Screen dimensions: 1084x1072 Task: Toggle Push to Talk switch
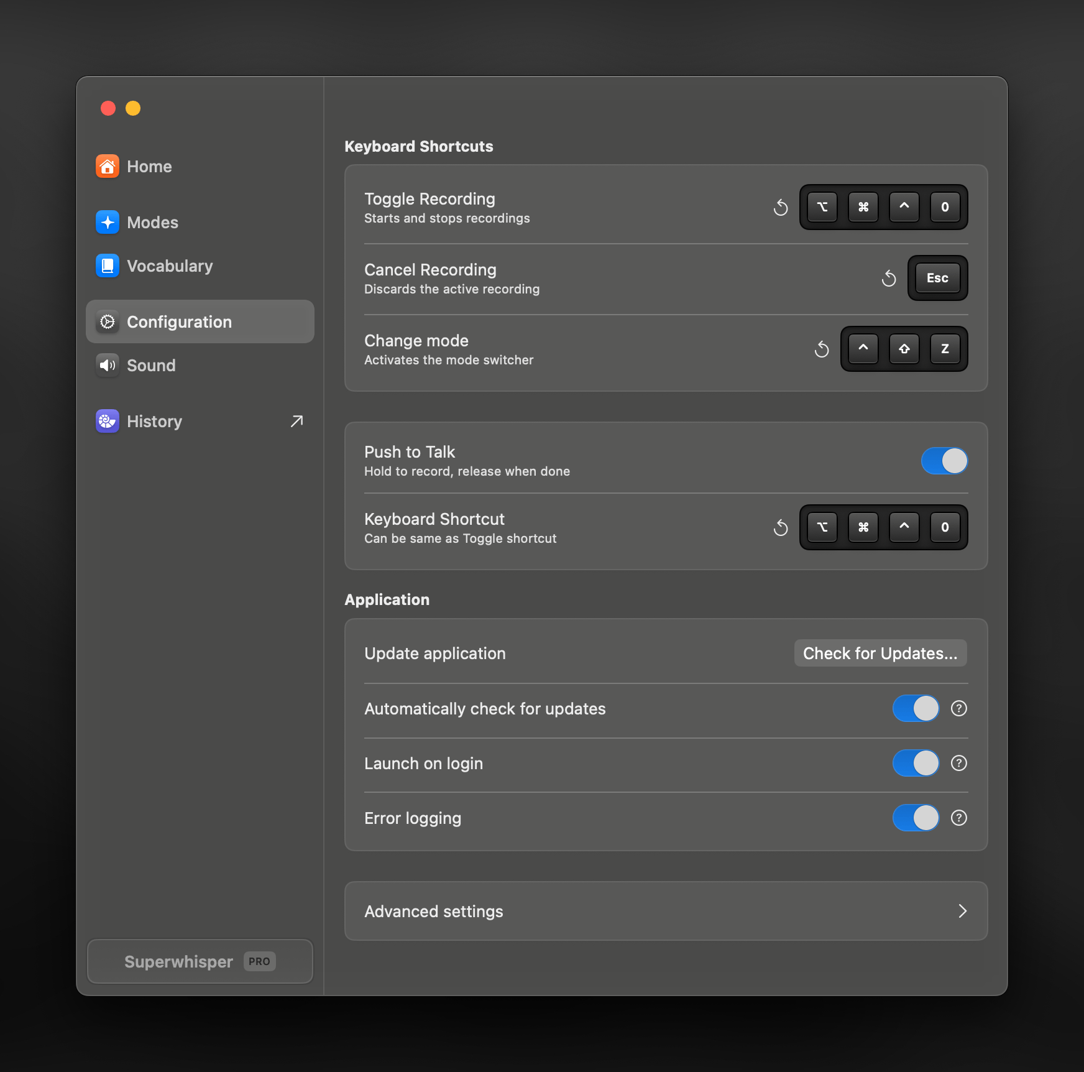(x=944, y=461)
